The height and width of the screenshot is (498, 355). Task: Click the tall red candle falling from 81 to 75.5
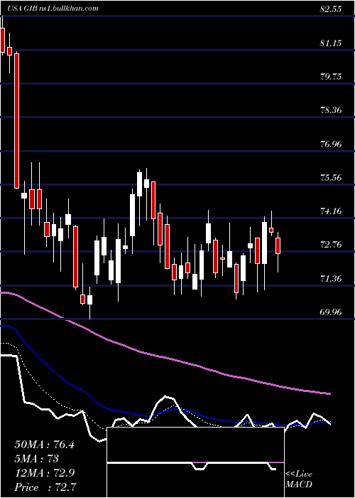pos(16,121)
